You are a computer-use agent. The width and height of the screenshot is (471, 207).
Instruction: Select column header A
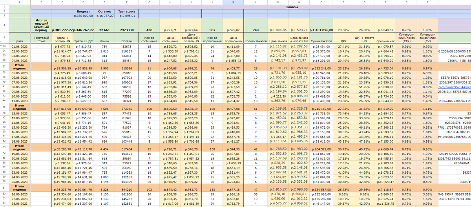click(19, 2)
